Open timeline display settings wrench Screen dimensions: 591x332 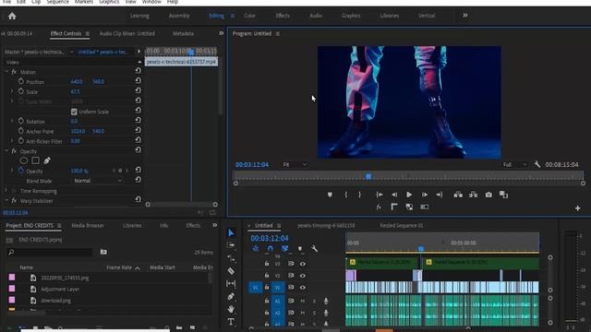point(314,249)
